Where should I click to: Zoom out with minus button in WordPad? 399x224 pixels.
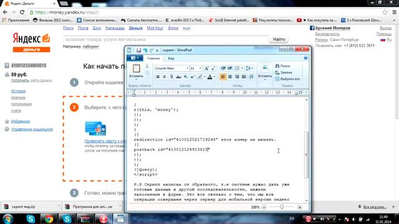coord(264,207)
